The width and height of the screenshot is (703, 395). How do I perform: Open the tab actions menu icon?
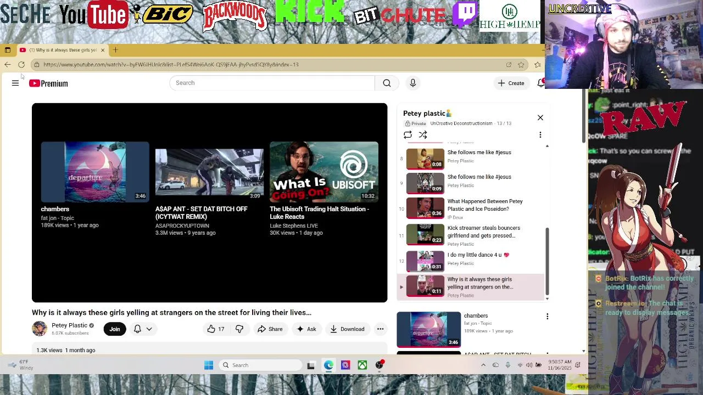(x=7, y=50)
